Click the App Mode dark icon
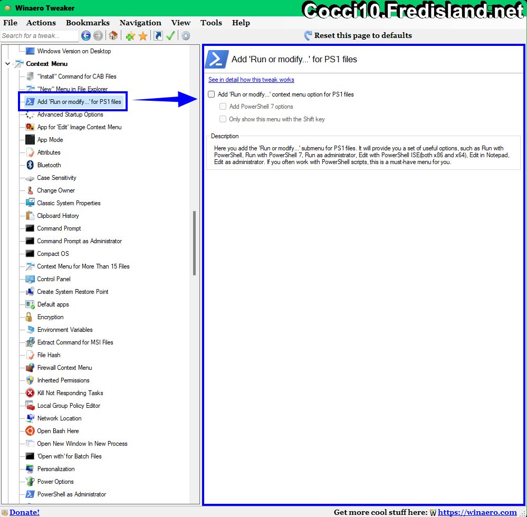The height and width of the screenshot is (517, 527). 30,140
